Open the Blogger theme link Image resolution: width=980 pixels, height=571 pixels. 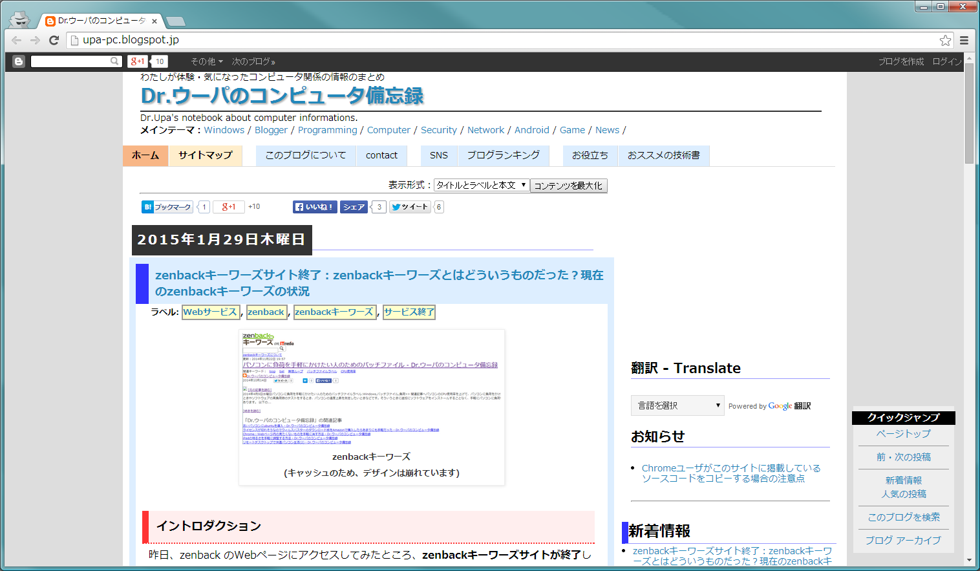271,130
